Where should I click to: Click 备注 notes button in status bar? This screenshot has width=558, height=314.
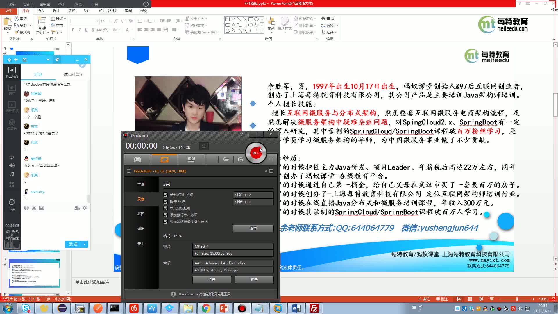coord(424,299)
